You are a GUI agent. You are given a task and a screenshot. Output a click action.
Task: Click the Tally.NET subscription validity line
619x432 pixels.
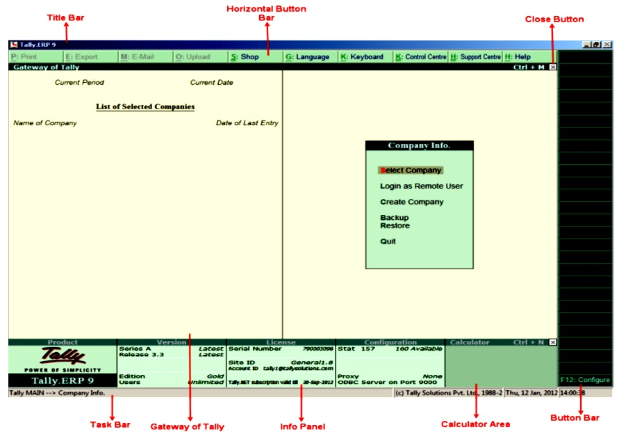(281, 382)
